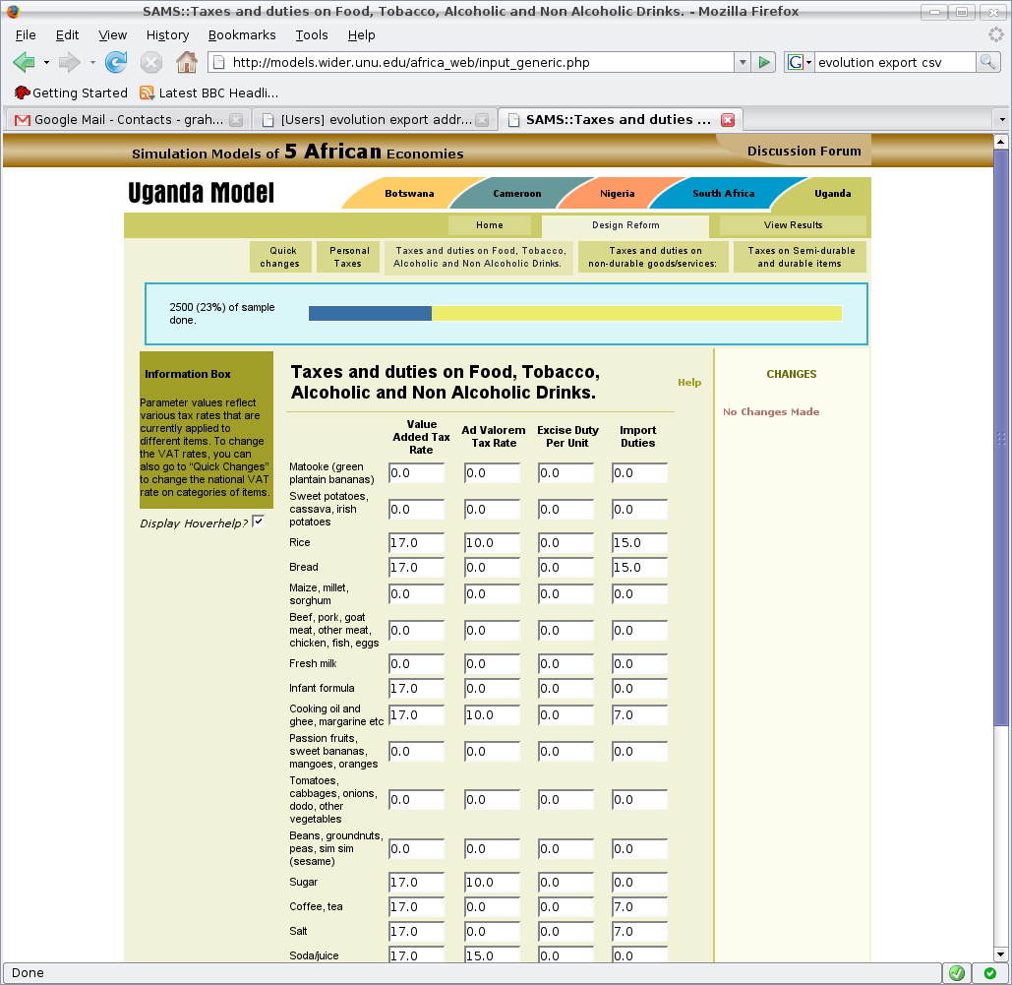Click the Reload page icon
1012x985 pixels.
(116, 63)
